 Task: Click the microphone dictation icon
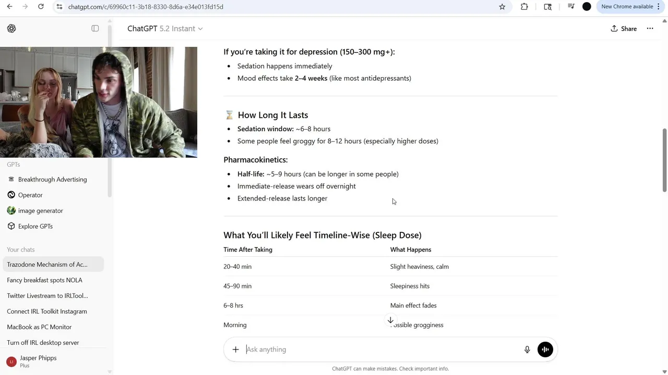coord(527,349)
